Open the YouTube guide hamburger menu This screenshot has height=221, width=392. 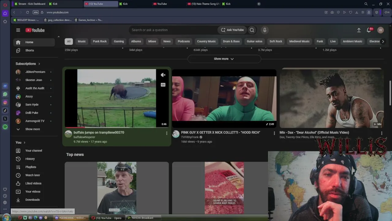click(x=18, y=30)
